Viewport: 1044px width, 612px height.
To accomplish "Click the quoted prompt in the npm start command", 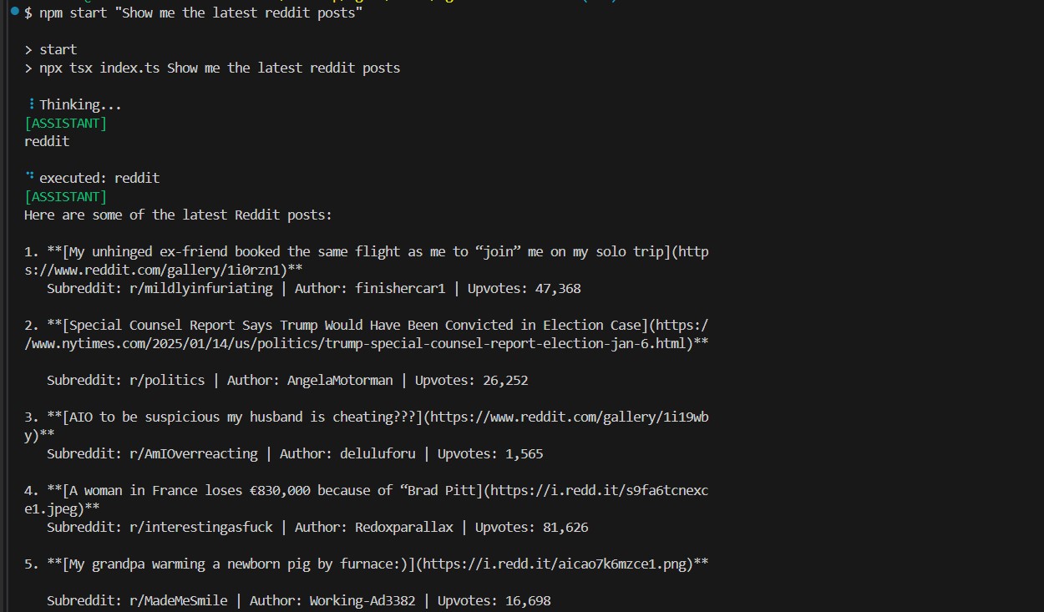I will [242, 13].
